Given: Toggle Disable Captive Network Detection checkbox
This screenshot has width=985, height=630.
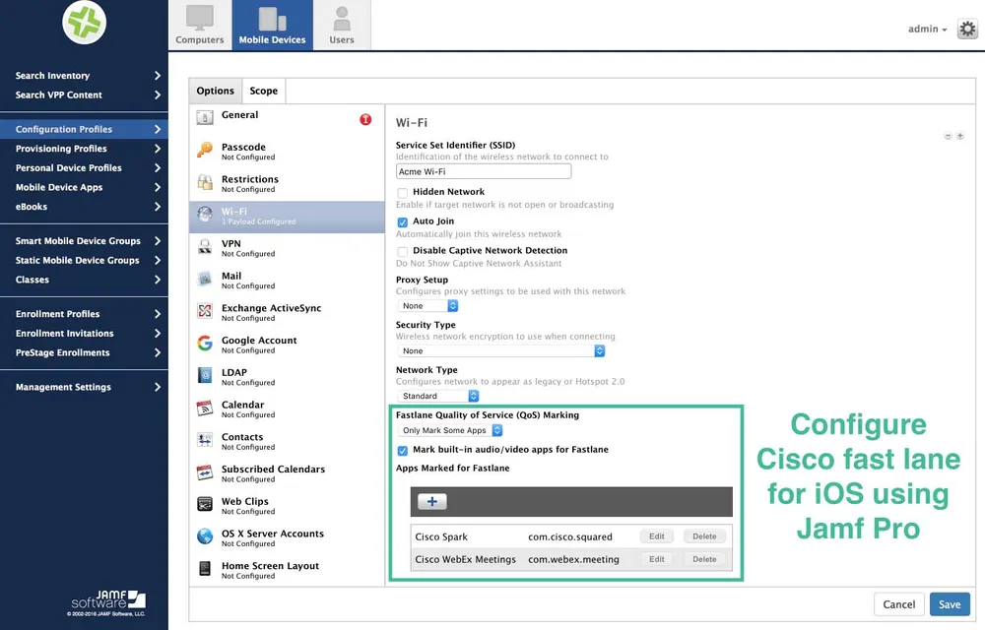Looking at the screenshot, I should pyautogui.click(x=403, y=252).
